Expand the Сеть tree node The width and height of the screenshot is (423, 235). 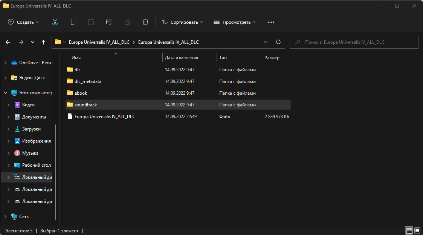(x=5, y=217)
